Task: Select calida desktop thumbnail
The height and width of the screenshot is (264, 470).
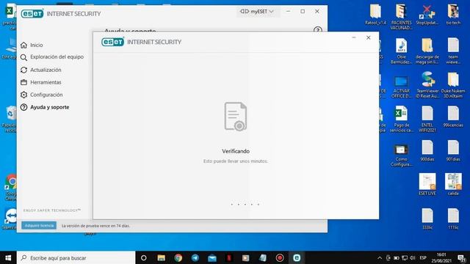Action: [x=453, y=184]
